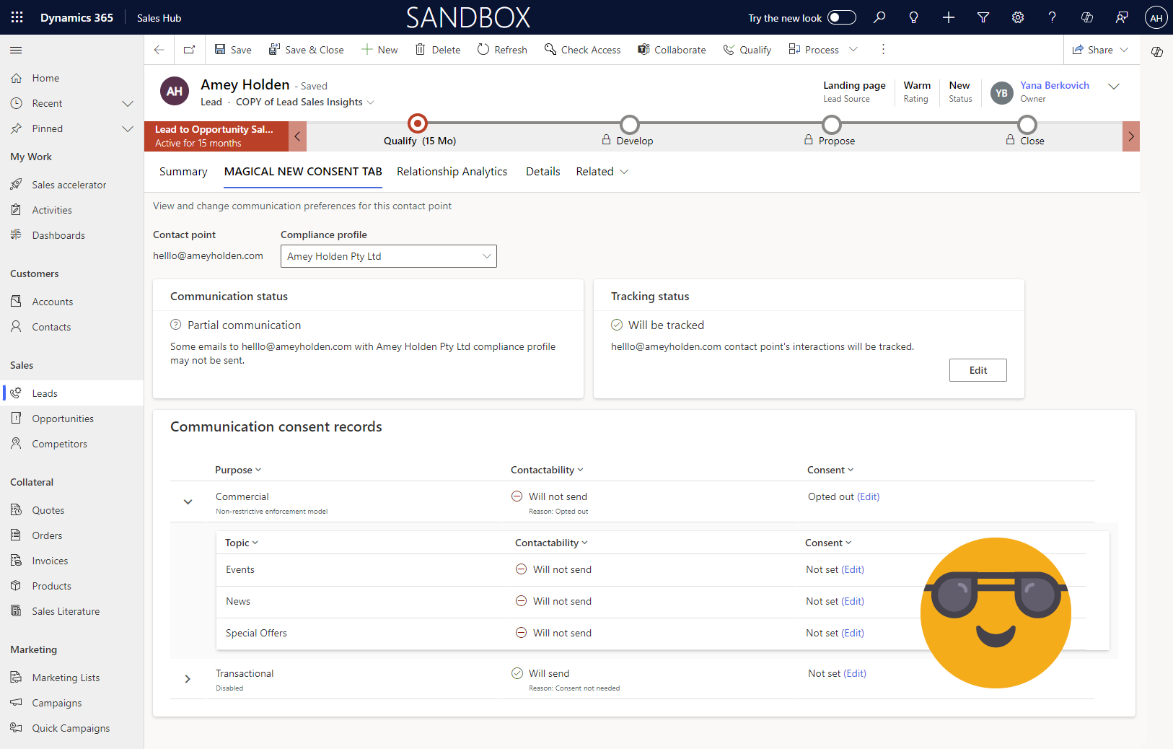
Task: Open quick create with the plus icon
Action: (948, 17)
